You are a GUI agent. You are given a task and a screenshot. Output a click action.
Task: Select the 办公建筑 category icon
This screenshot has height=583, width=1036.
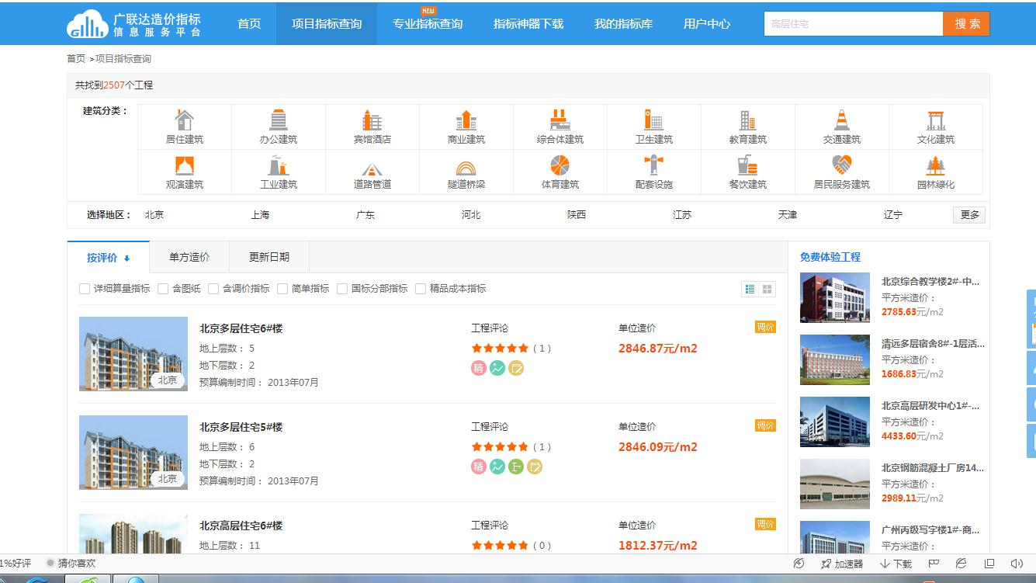tap(279, 120)
